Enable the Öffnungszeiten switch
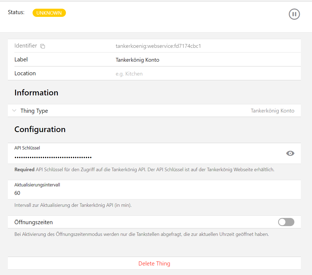Image resolution: width=312 pixels, height=275 pixels. (286, 222)
